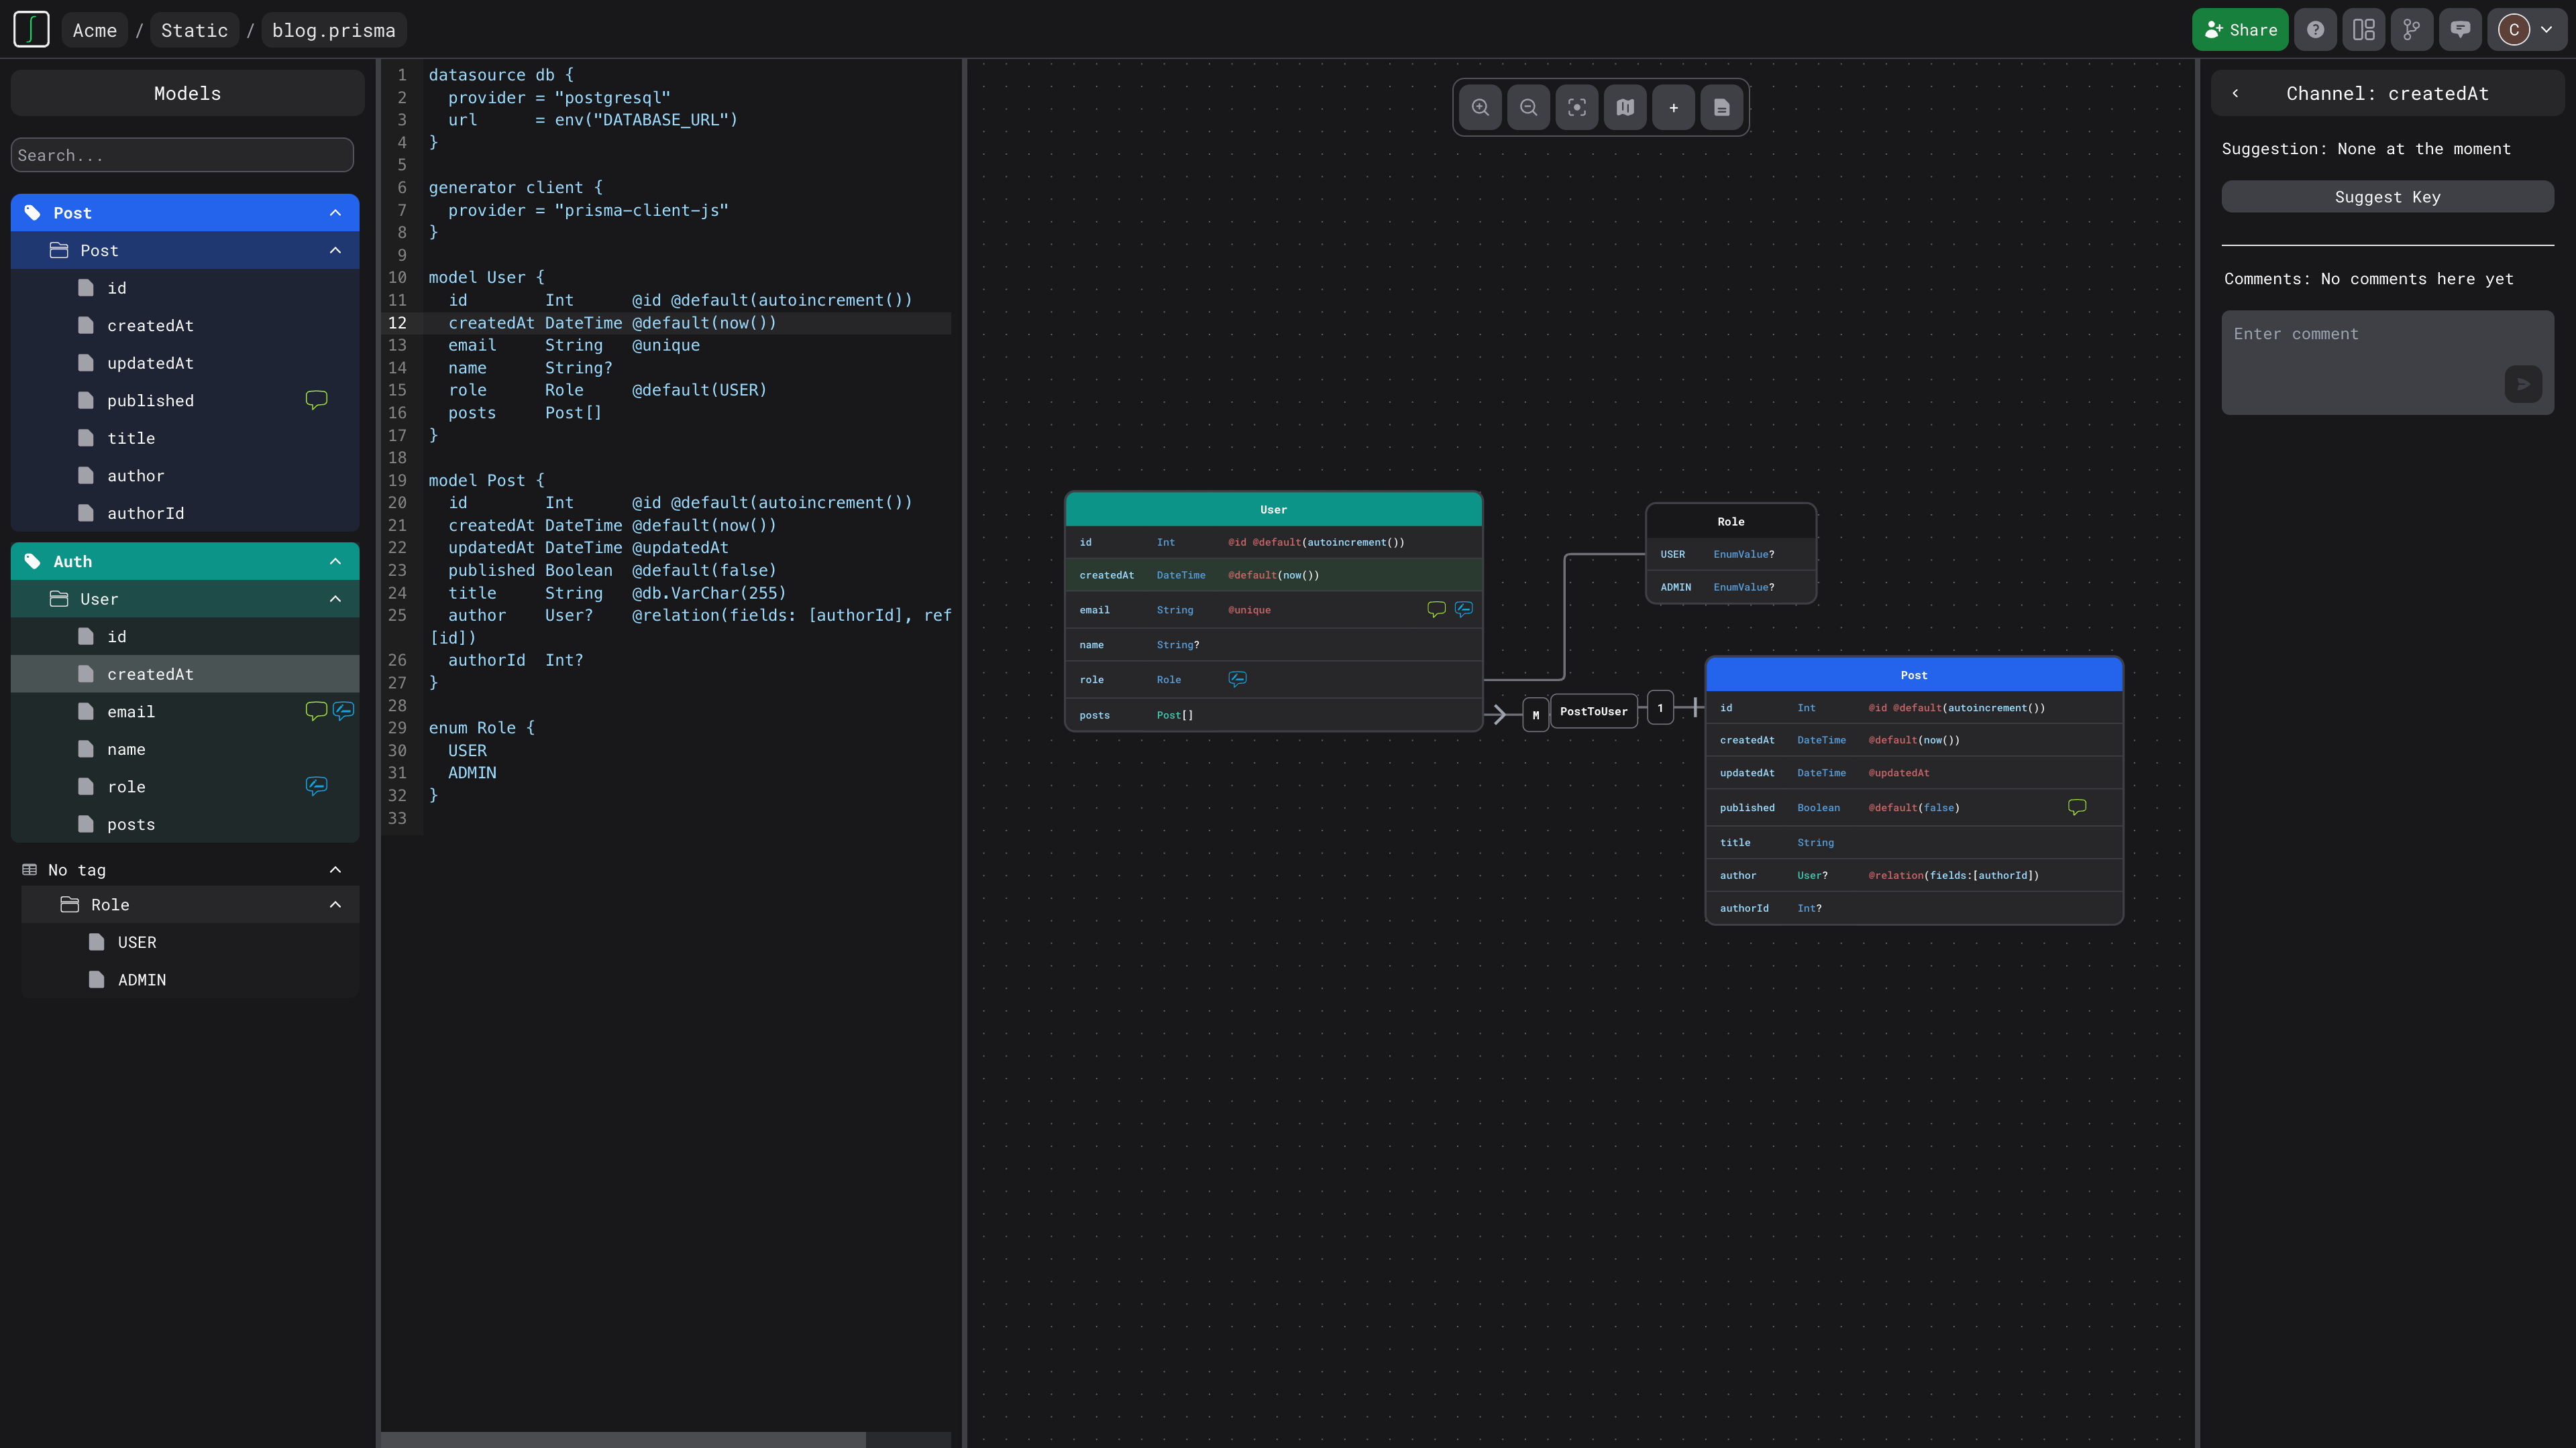
Task: Click 'model Post {' line in code editor
Action: 486,481
